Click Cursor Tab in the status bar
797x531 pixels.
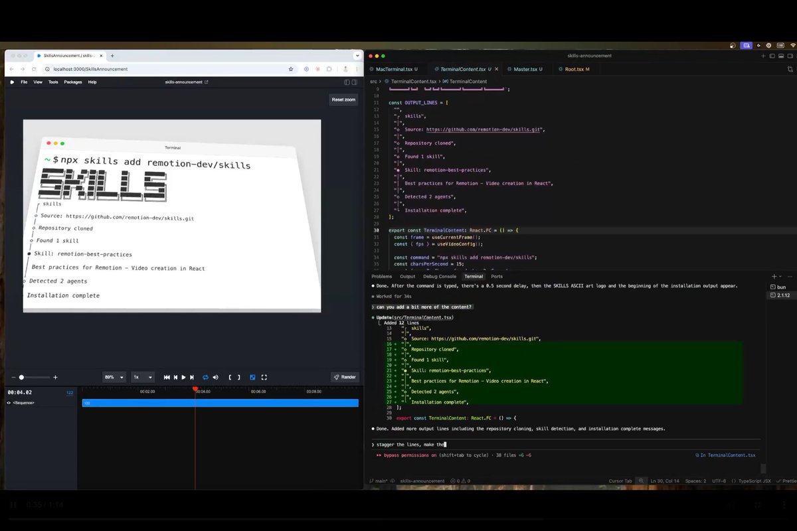[x=620, y=481]
